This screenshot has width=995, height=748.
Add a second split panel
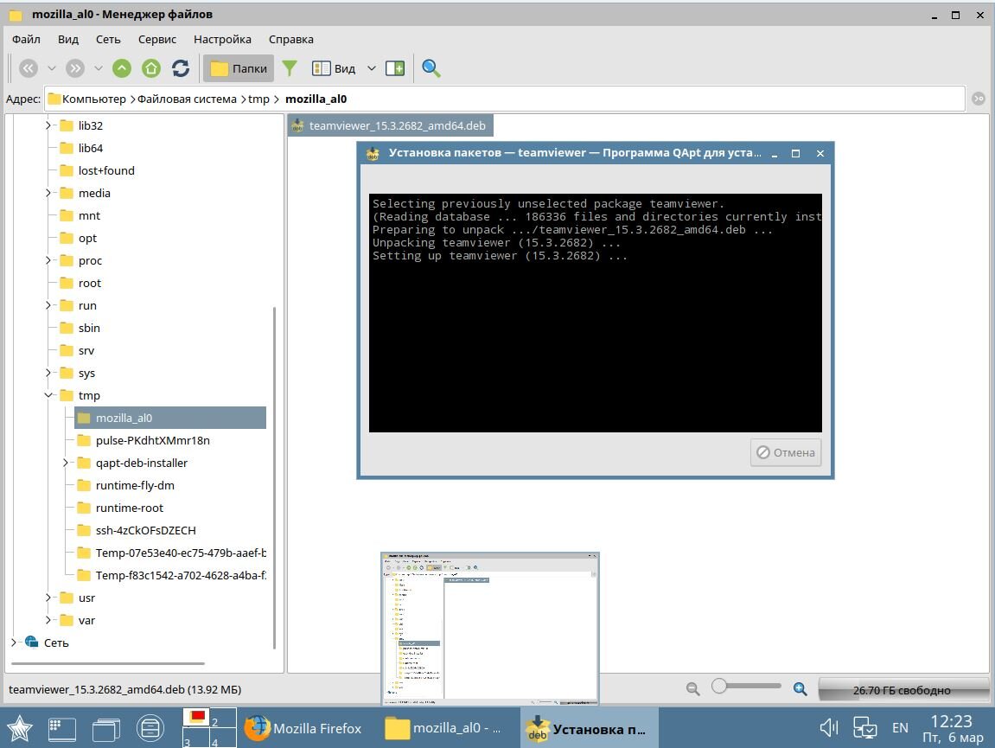(x=395, y=68)
